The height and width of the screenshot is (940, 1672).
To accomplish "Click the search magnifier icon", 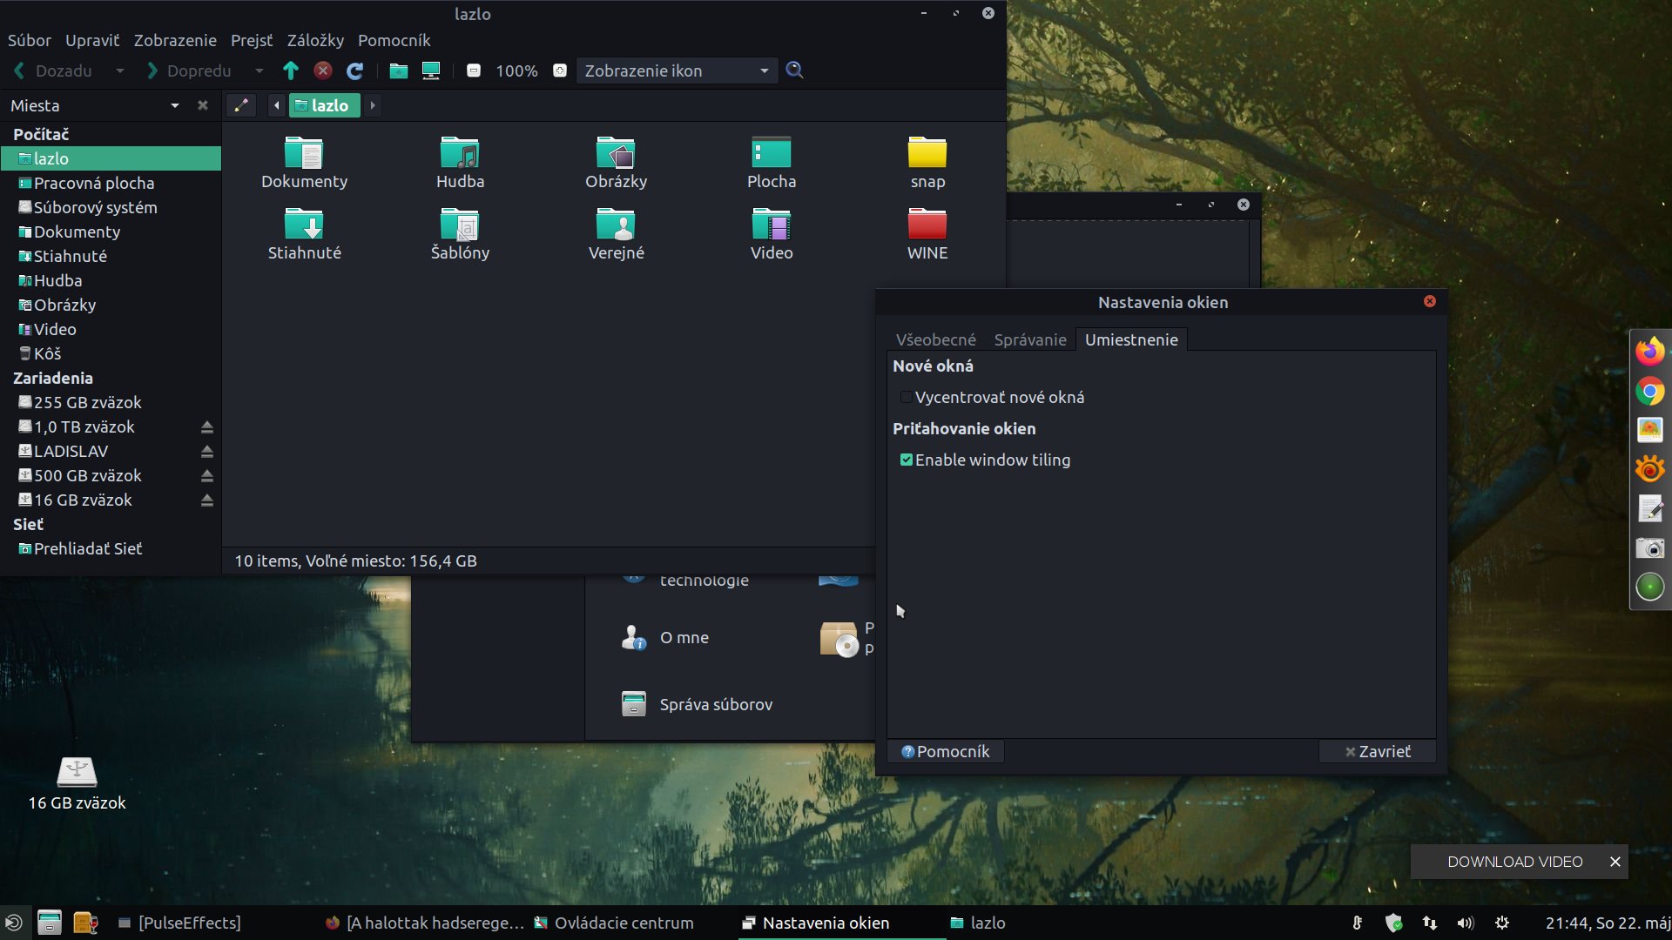I will pyautogui.click(x=794, y=70).
